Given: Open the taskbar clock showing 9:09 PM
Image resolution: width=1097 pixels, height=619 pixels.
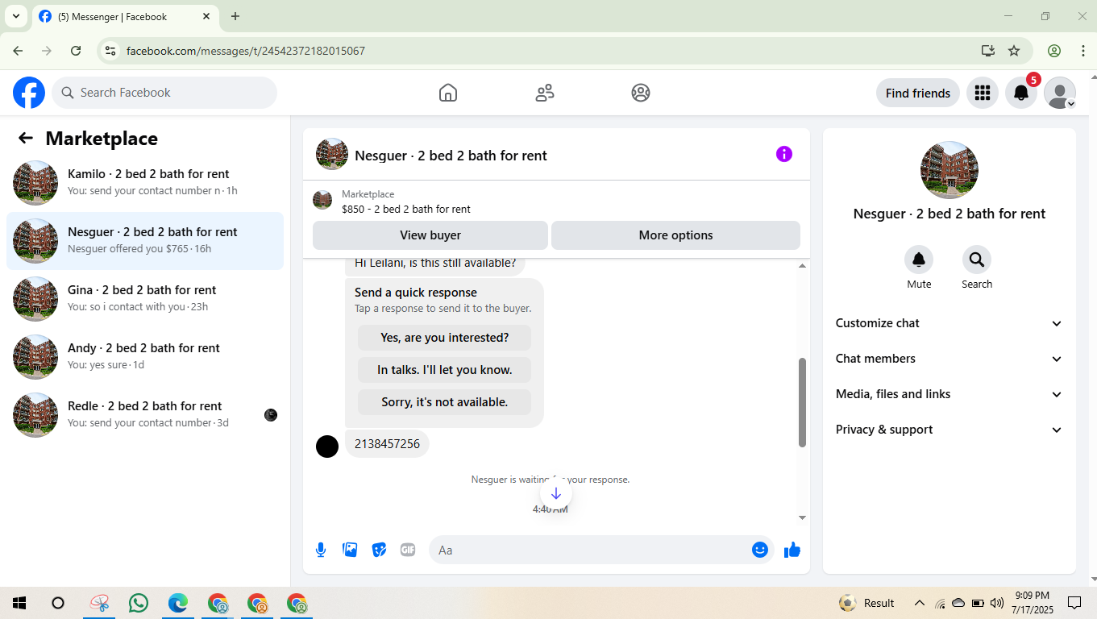Looking at the screenshot, I should pos(1032,603).
